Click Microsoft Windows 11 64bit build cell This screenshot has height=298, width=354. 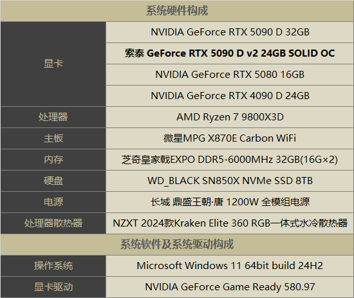[230, 266]
